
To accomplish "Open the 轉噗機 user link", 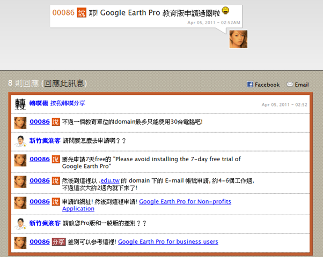I will point(39,103).
